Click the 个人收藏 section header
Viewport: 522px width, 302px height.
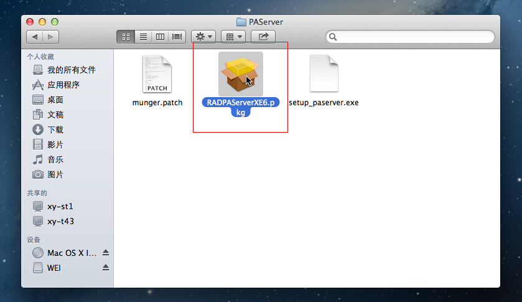(x=40, y=57)
